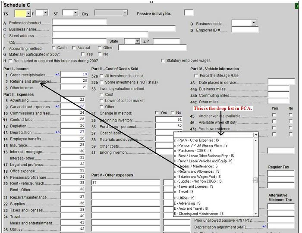This screenshot has width=302, height=233.
Task: Click scroll-up arrow in FCA drop list
Action: pos(255,140)
